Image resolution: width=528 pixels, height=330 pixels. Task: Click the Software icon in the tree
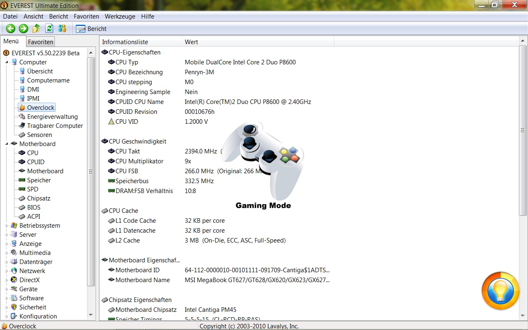14,298
